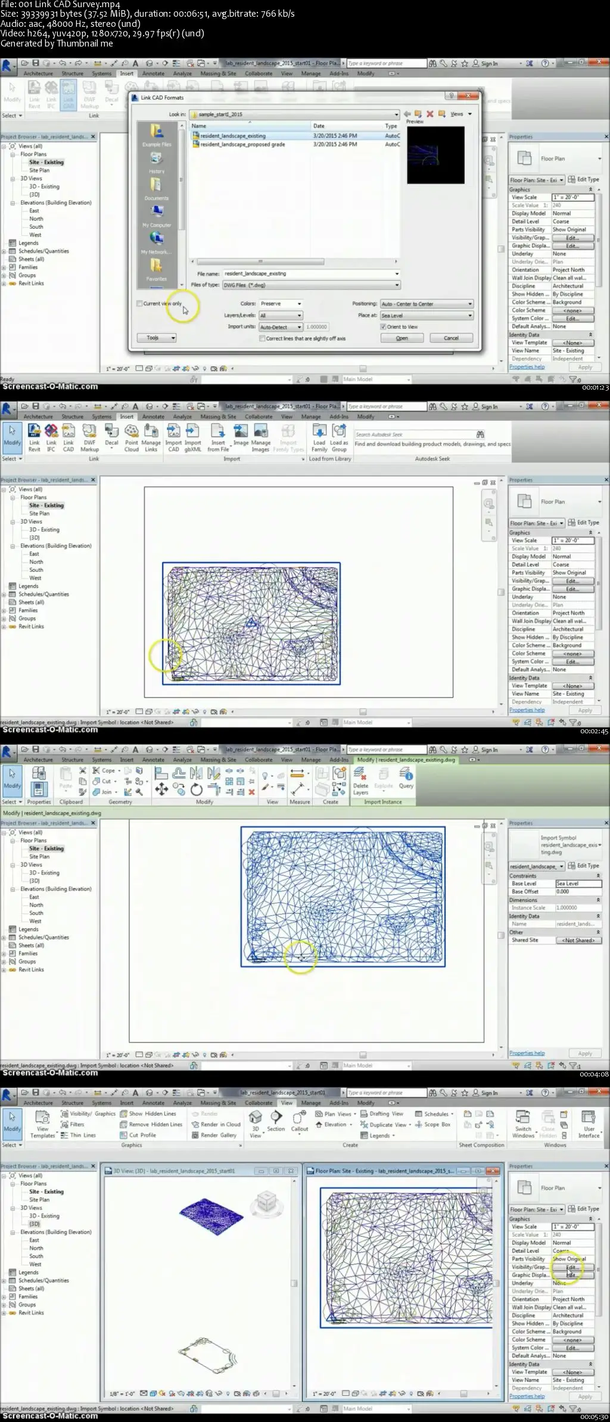The image size is (610, 1422).
Task: Open the Import units Auto-Detect dropdown
Action: coord(281,327)
